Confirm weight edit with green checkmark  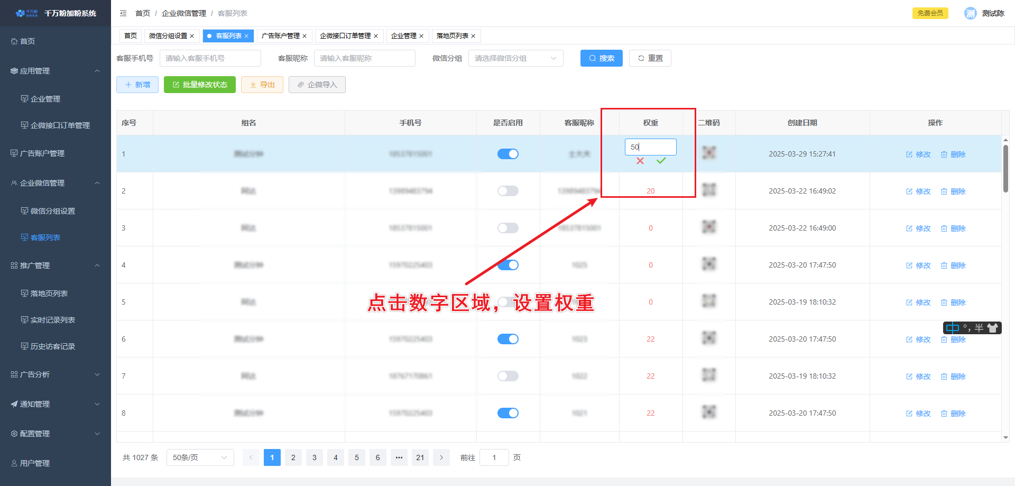tap(661, 161)
